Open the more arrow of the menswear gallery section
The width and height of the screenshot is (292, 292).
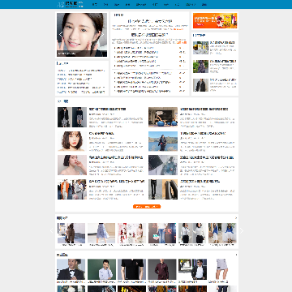(236, 255)
